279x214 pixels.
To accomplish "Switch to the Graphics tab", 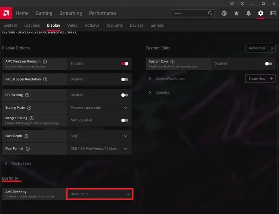I will pos(32,26).
